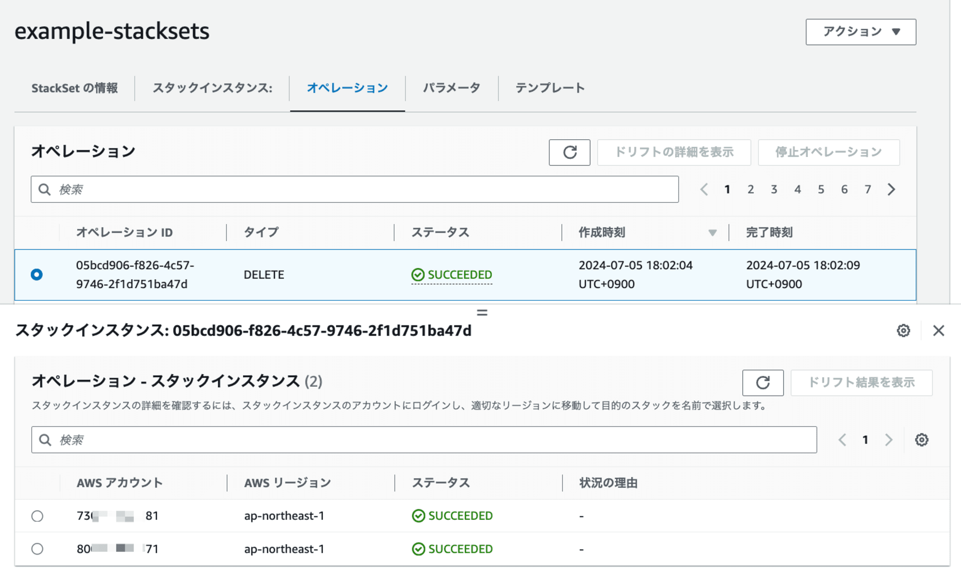
Task: Go to operations page 5
Action: [821, 189]
